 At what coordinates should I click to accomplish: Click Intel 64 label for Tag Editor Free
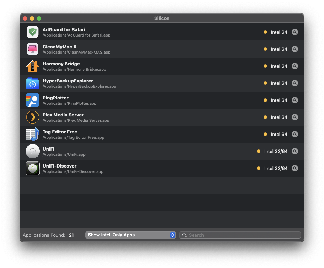click(x=279, y=134)
